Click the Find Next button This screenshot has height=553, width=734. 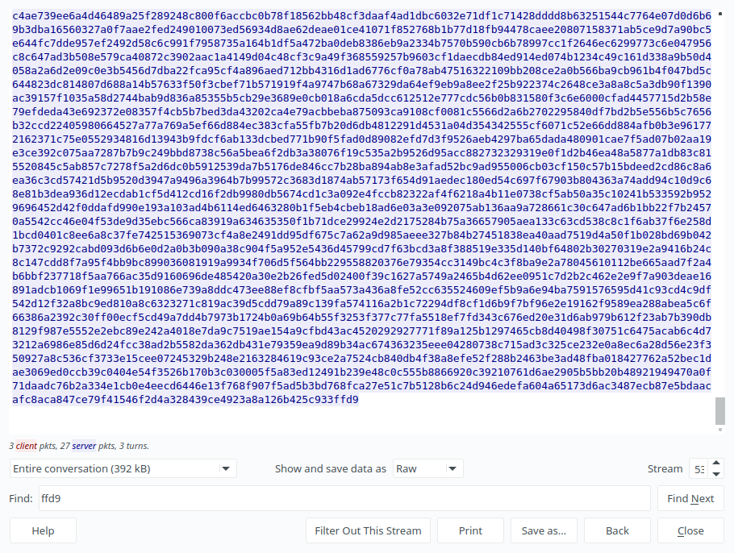click(690, 498)
